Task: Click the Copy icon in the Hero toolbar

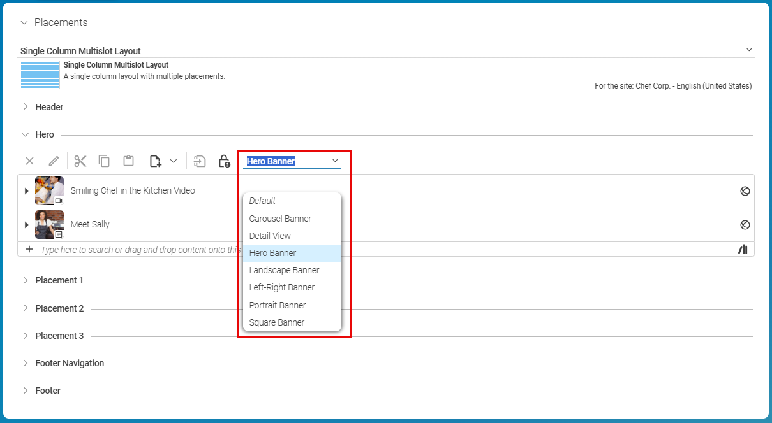Action: pyautogui.click(x=104, y=161)
